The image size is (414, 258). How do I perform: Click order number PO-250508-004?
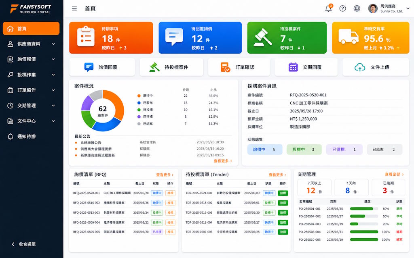click(x=309, y=232)
